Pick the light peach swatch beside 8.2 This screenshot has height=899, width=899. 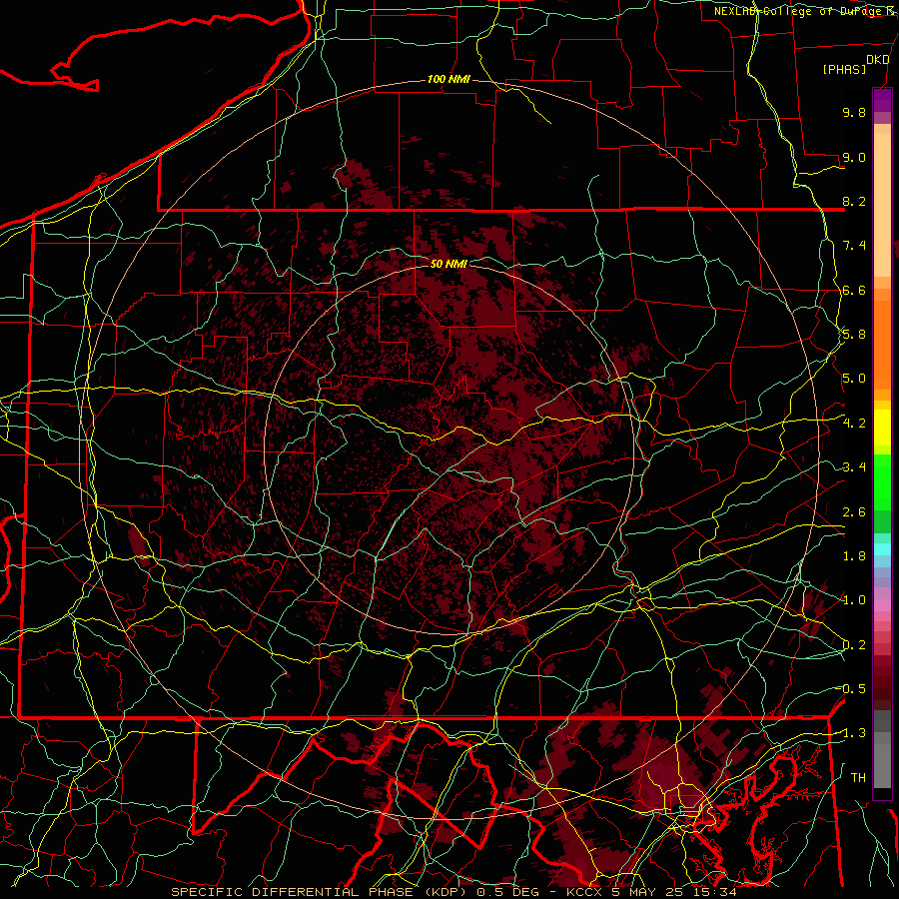[x=882, y=205]
